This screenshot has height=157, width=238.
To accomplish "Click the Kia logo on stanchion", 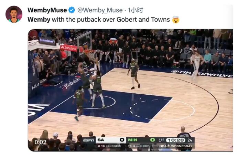I will [x=35, y=86].
